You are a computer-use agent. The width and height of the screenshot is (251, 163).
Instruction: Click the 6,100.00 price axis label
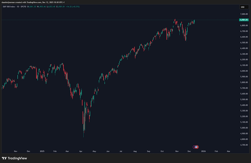[244, 65]
